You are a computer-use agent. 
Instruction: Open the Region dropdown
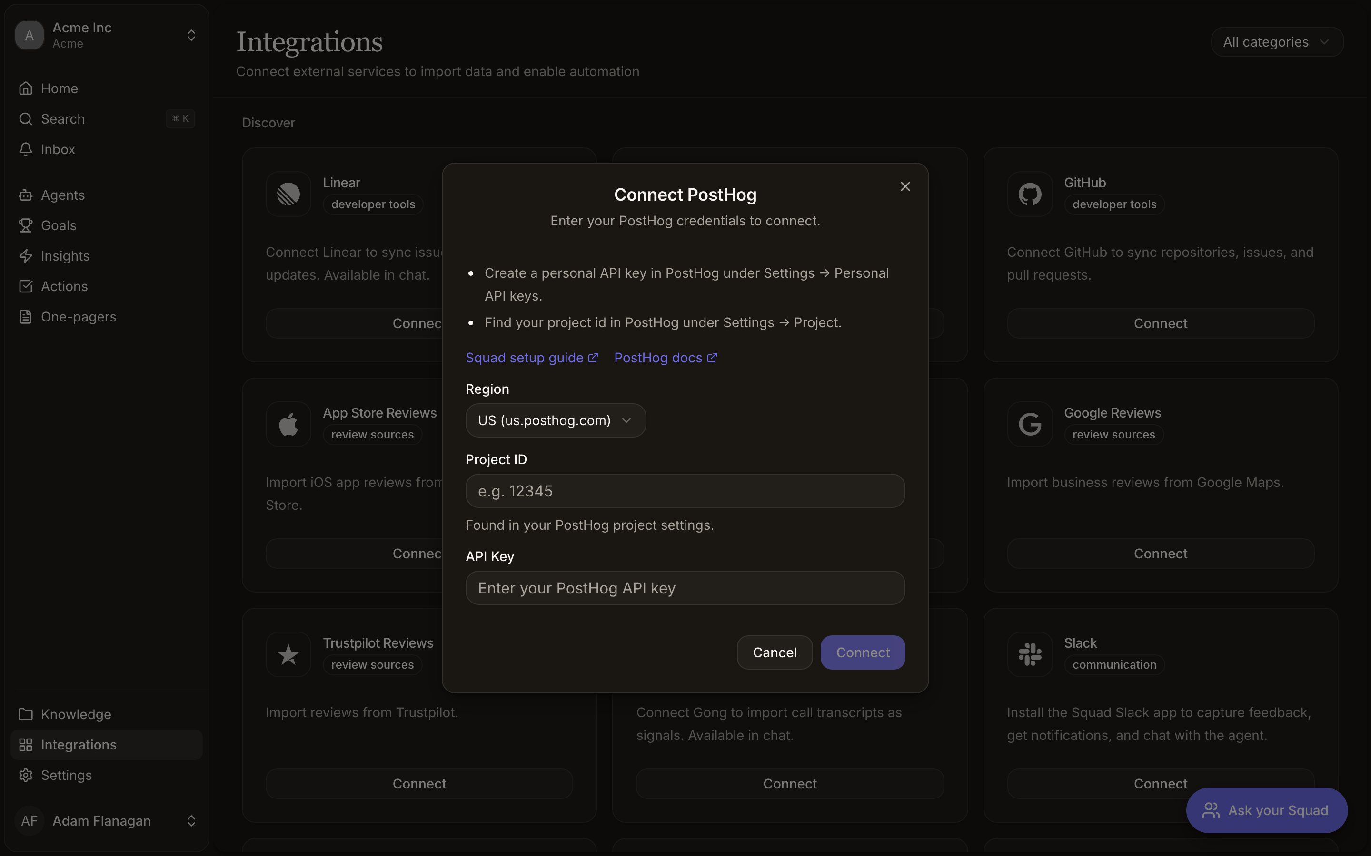tap(555, 420)
